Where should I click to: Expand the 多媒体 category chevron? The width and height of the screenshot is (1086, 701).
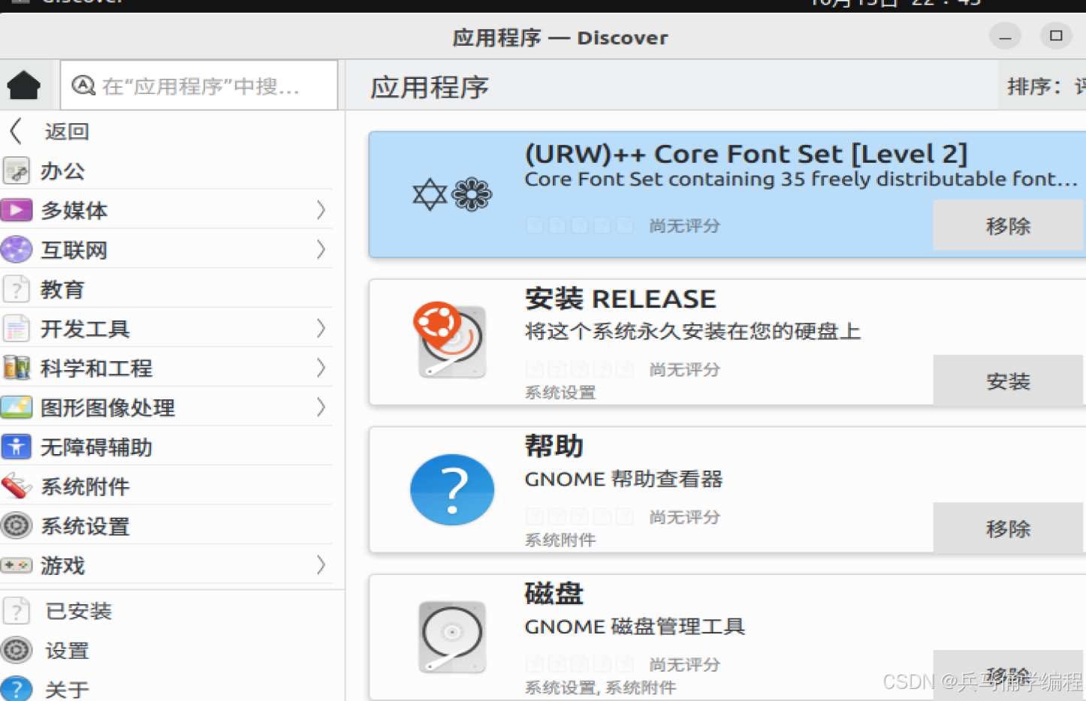321,210
